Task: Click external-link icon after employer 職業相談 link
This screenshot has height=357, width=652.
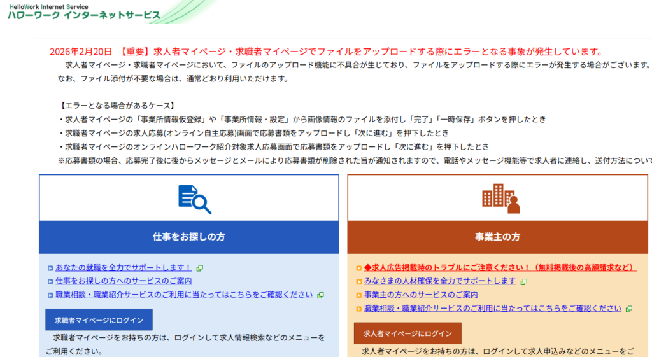Action: pyautogui.click(x=628, y=309)
